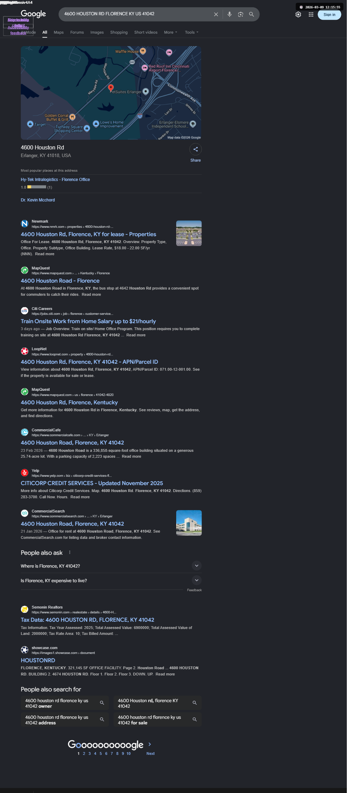351x793 pixels.
Task: Click Next results page link
Action: 150,753
